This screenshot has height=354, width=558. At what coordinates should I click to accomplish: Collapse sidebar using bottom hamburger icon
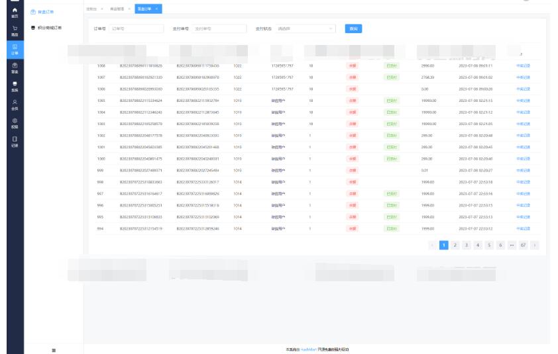(x=54, y=349)
